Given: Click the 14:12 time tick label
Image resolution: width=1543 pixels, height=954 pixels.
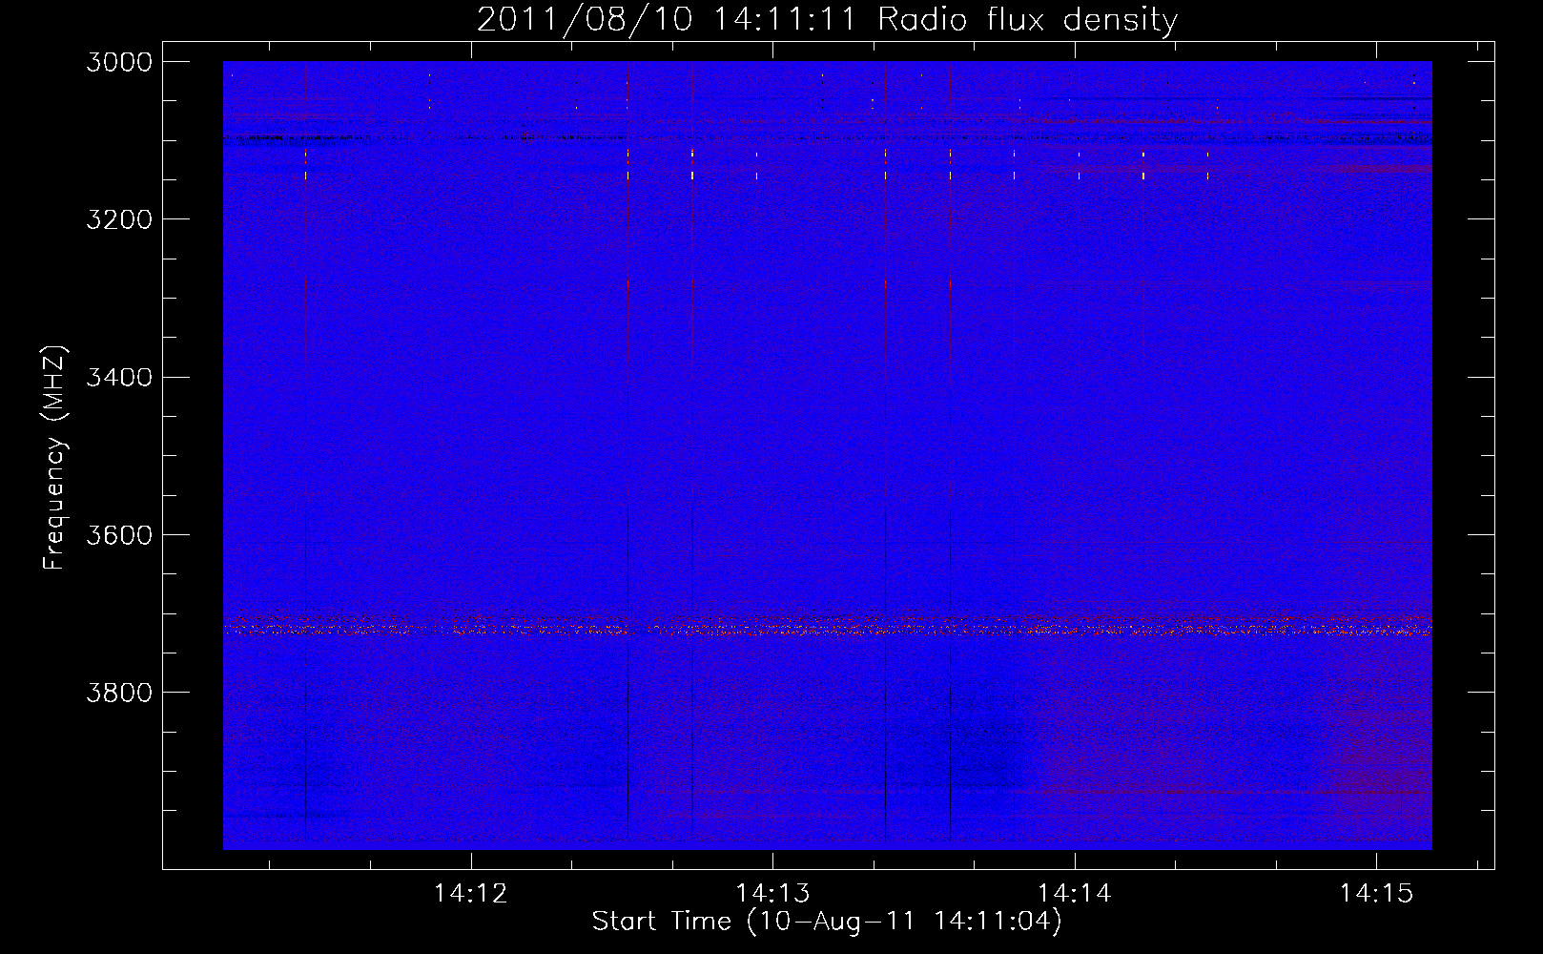Looking at the screenshot, I should (471, 894).
